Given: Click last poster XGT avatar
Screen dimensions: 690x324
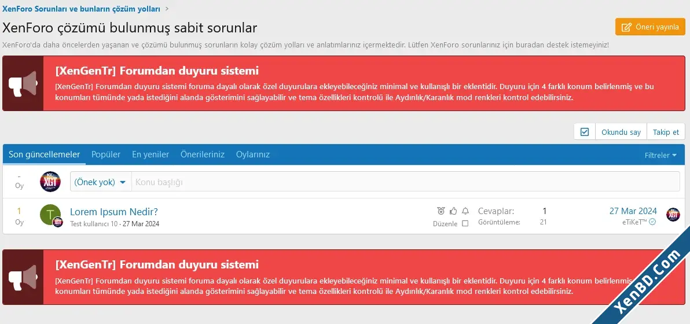Looking at the screenshot, I should point(673,215).
